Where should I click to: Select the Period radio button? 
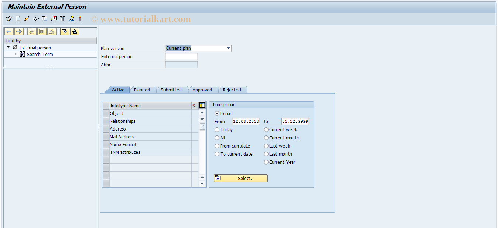point(217,113)
